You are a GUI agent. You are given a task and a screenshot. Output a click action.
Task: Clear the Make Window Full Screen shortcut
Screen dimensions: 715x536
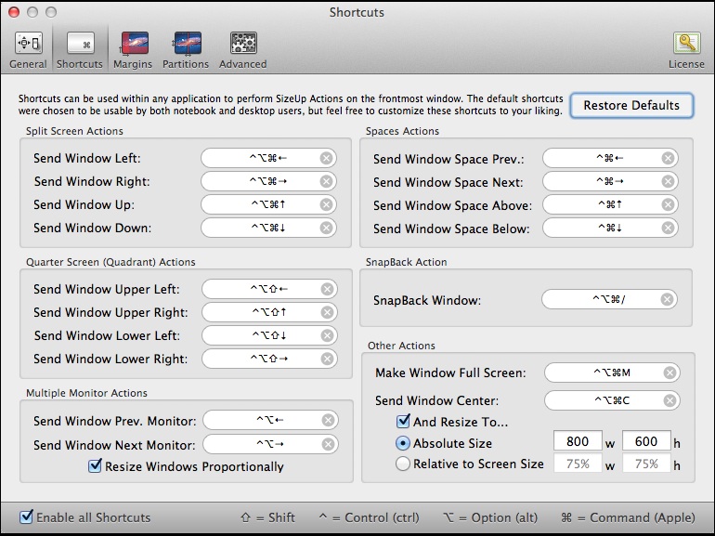(670, 373)
